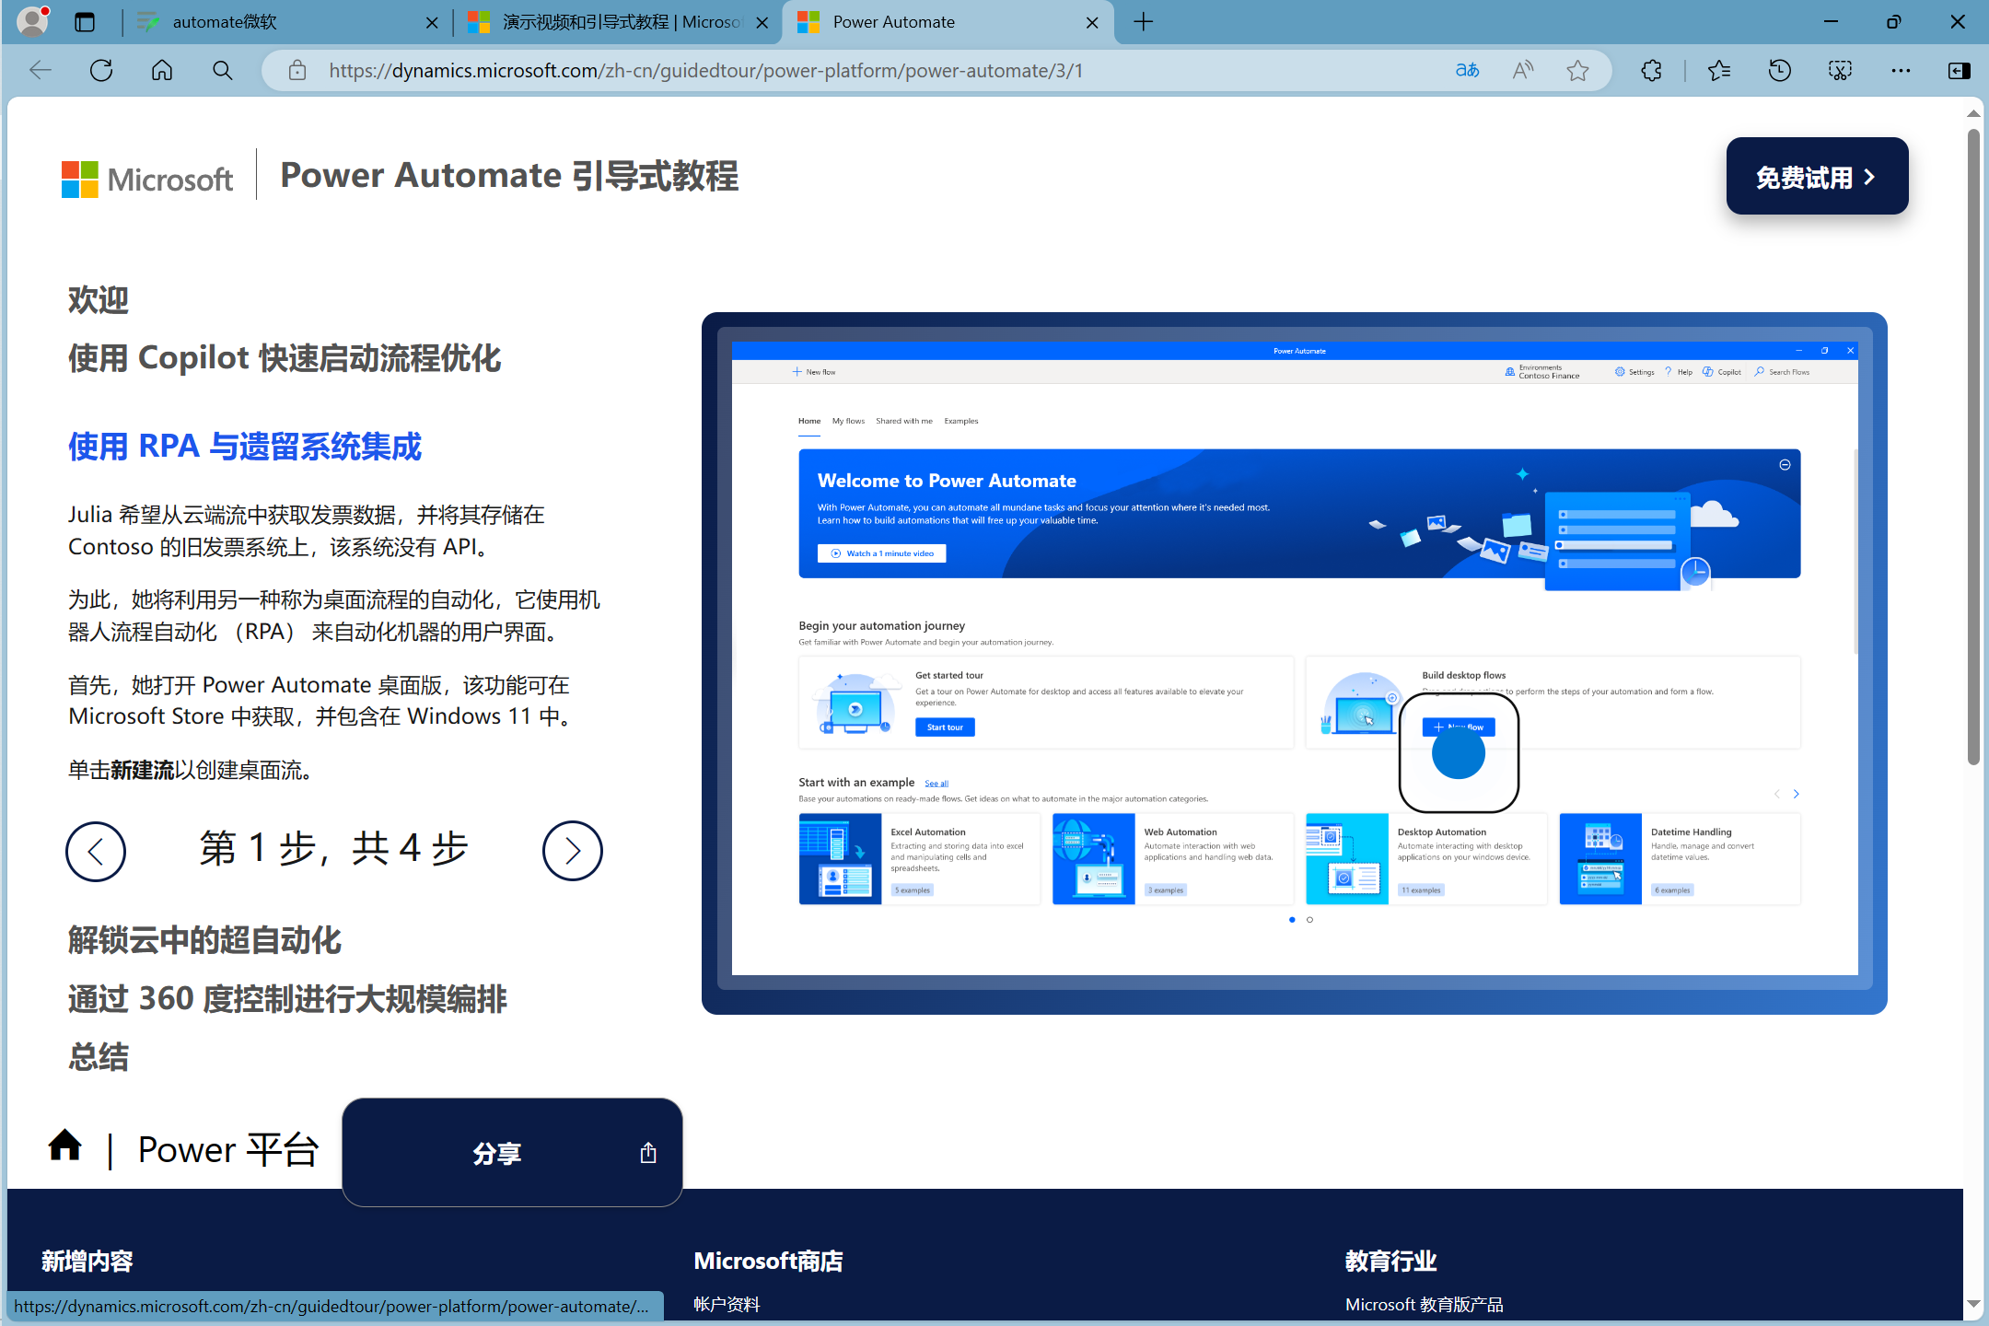Open the browser profile avatar
Screen dimensions: 1989x1326
32,21
